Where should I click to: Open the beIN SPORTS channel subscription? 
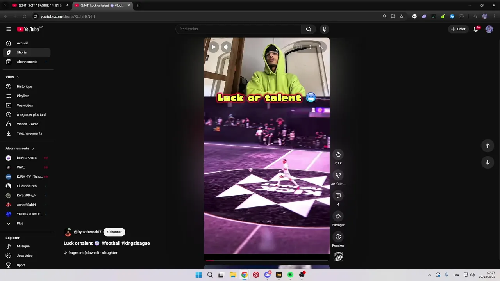coord(27,158)
